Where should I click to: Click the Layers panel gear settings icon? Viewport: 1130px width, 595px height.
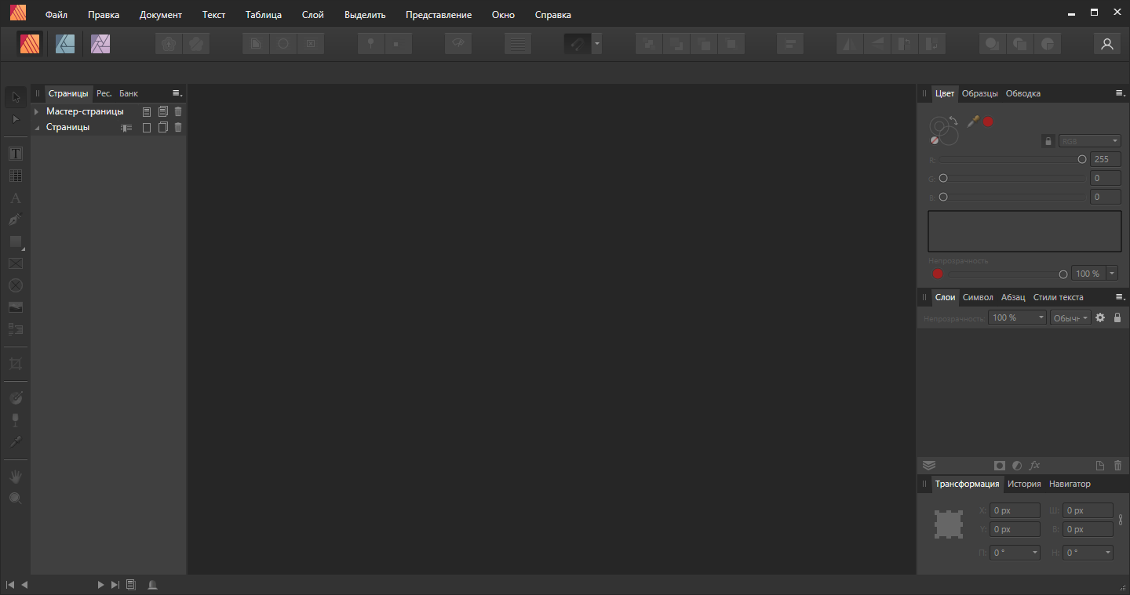pyautogui.click(x=1100, y=317)
